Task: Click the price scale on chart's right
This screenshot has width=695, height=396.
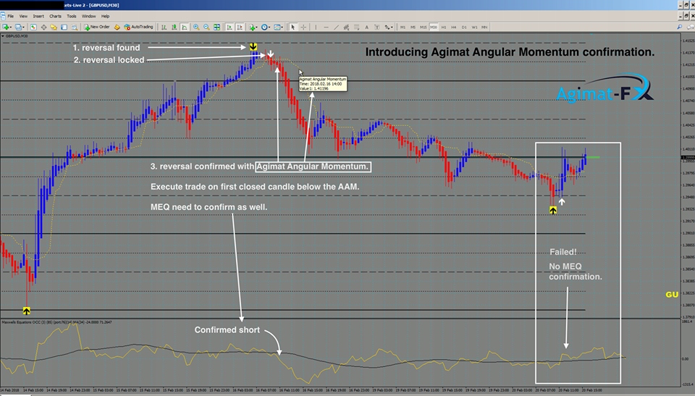Action: (x=688, y=177)
